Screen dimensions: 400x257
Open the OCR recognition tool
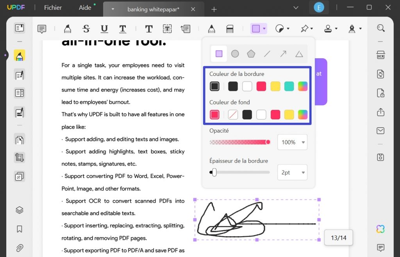pyautogui.click(x=380, y=55)
